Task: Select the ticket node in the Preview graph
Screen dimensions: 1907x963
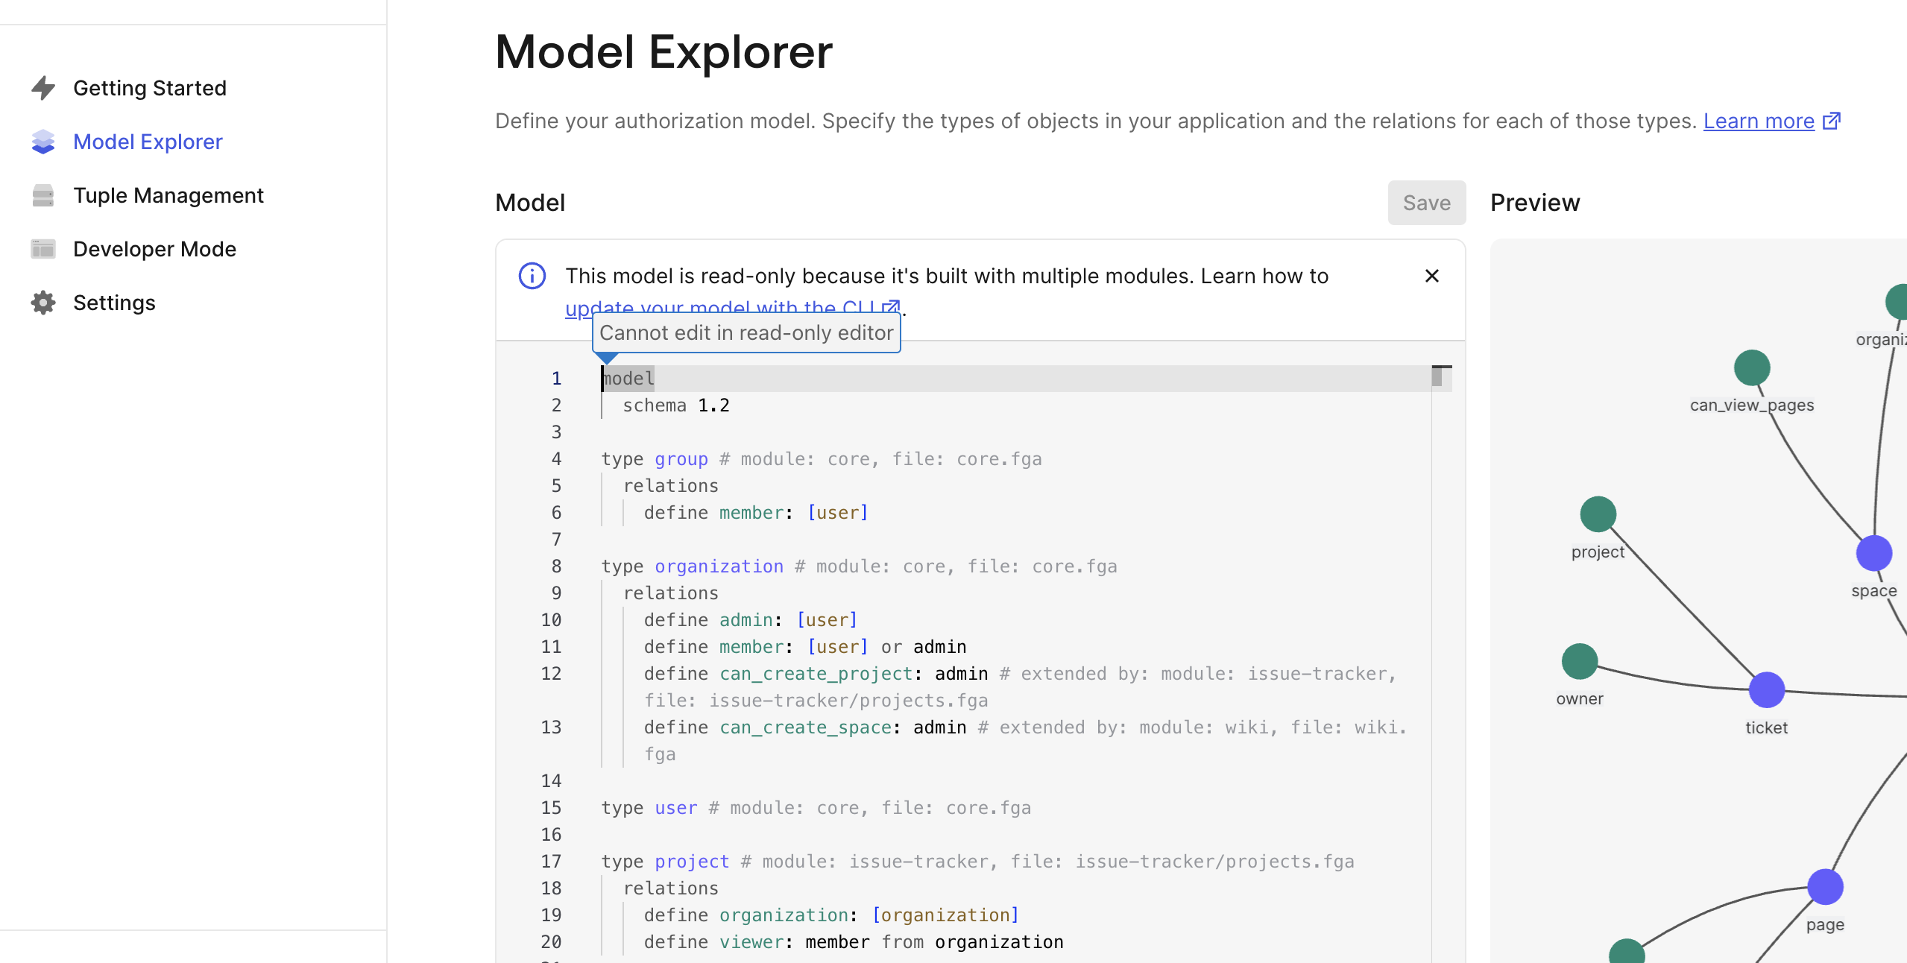Action: tap(1767, 690)
